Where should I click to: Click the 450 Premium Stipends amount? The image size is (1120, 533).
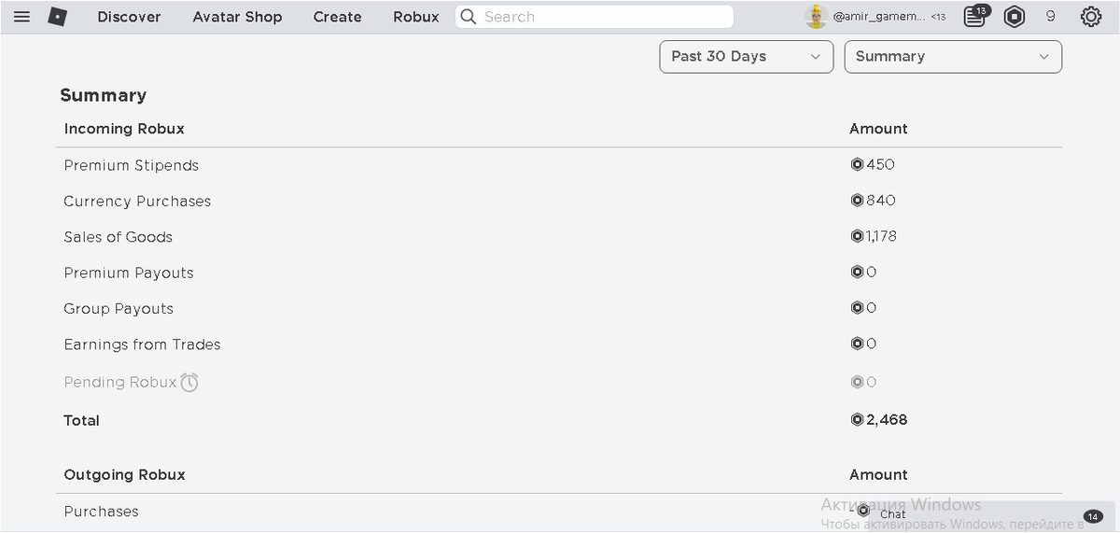[x=880, y=164]
